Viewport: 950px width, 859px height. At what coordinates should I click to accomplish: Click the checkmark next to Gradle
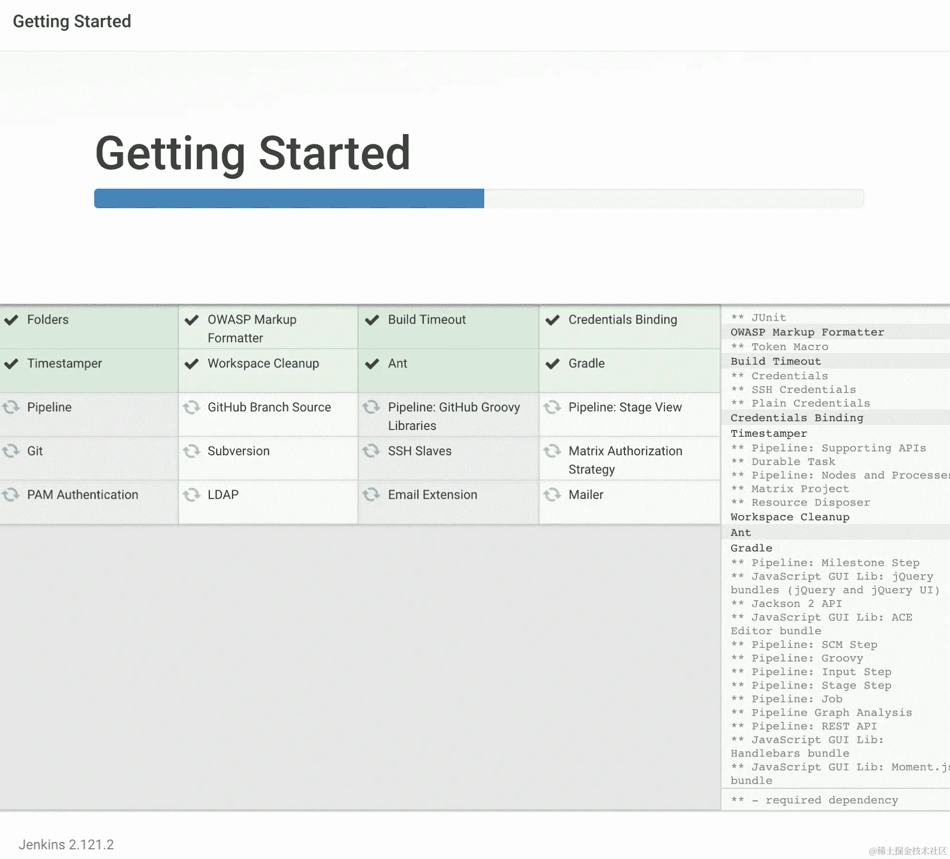tap(552, 364)
